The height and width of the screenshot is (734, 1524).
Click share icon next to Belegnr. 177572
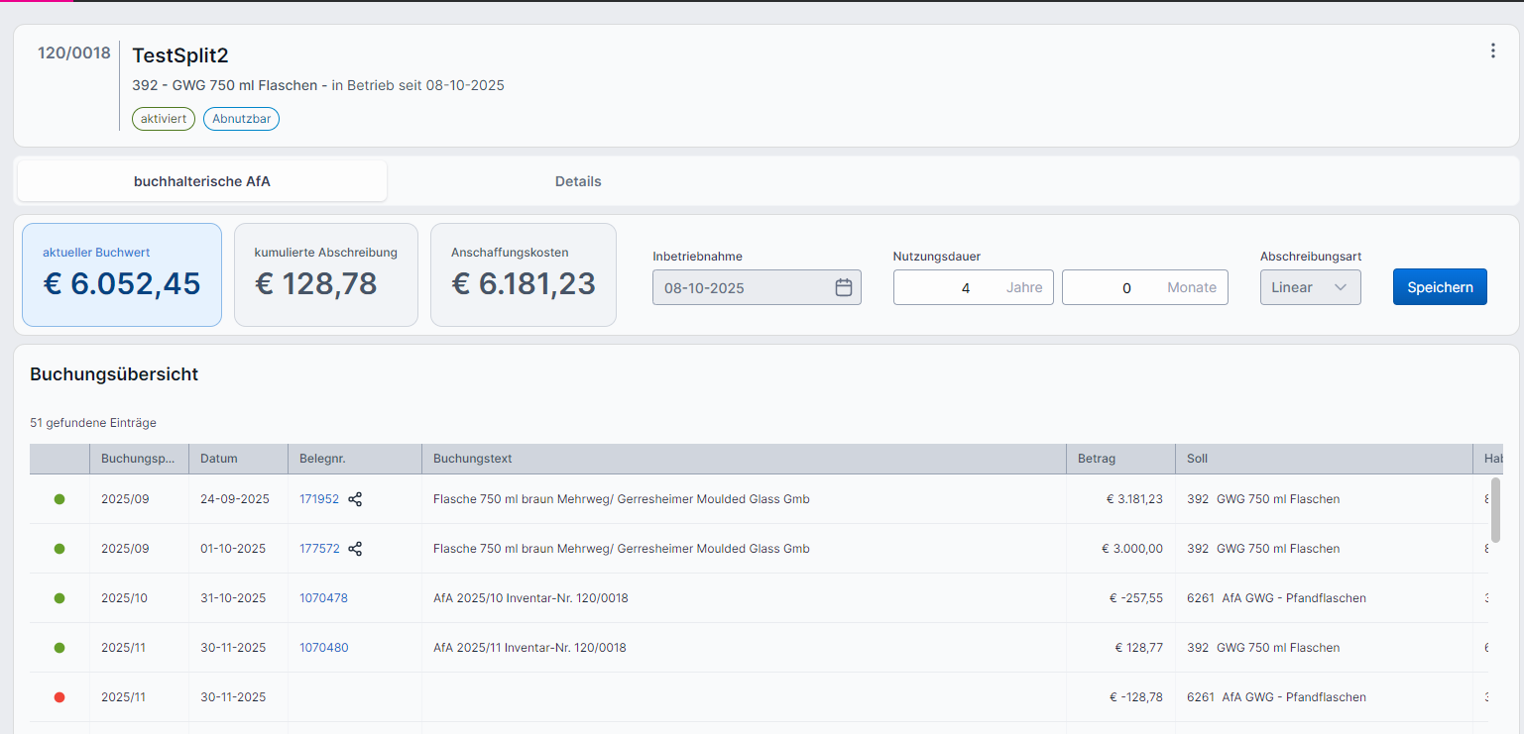point(355,549)
